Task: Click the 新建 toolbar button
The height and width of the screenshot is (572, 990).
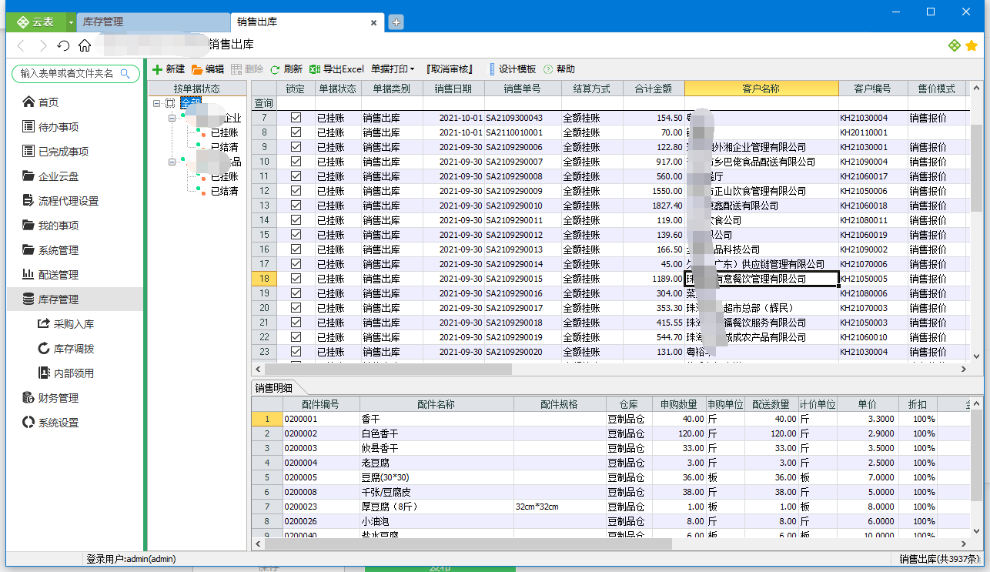Action: 169,69
